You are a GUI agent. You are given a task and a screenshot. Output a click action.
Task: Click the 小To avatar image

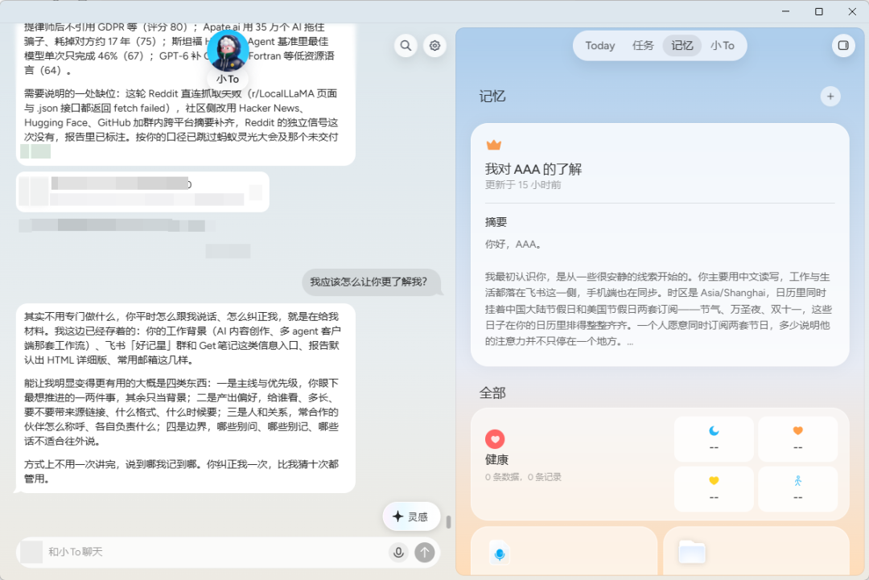click(228, 51)
